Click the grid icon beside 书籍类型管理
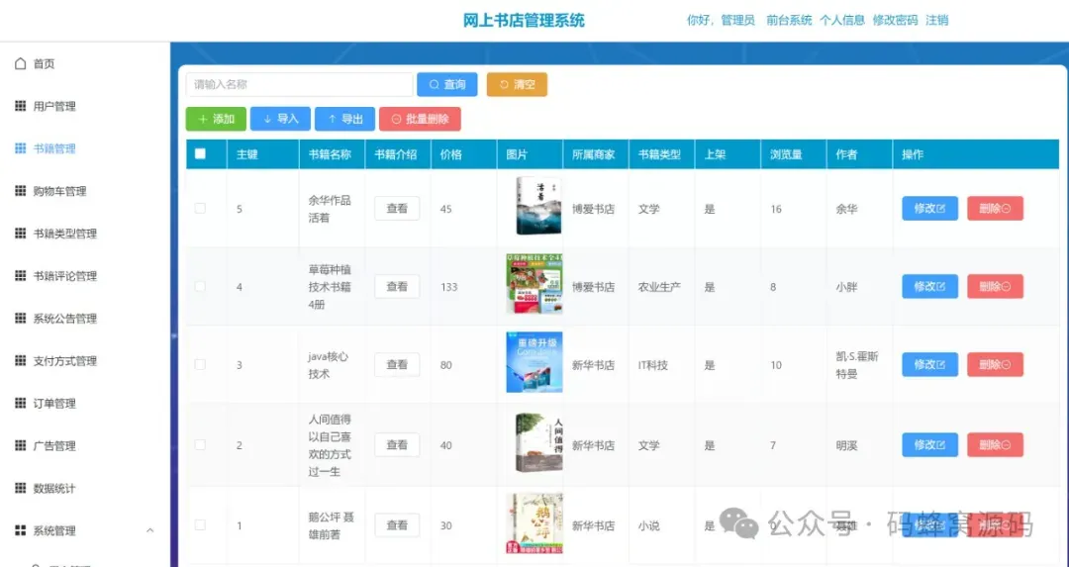The width and height of the screenshot is (1069, 567). (x=21, y=234)
